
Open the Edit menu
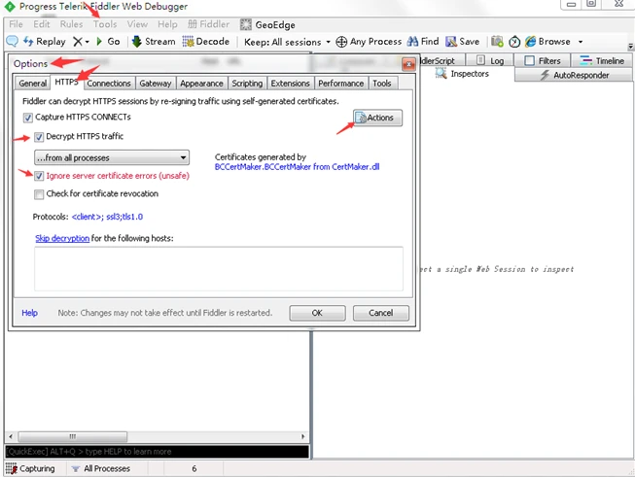click(x=41, y=24)
